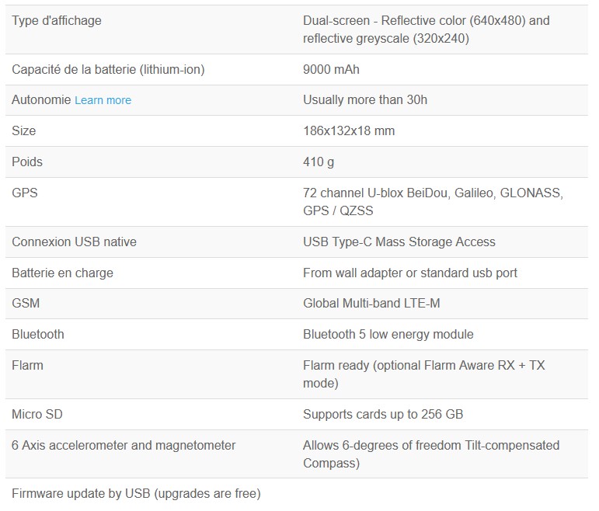Select the 410 g weight value
This screenshot has width=599, height=511.
pyautogui.click(x=319, y=162)
